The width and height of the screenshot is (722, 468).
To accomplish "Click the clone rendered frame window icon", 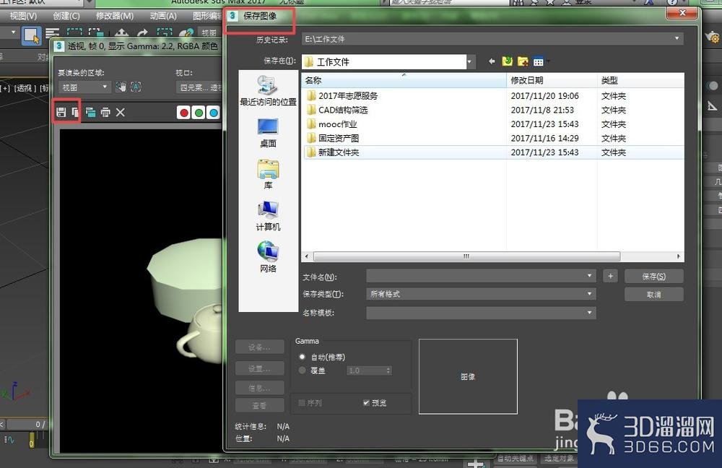I will click(91, 112).
